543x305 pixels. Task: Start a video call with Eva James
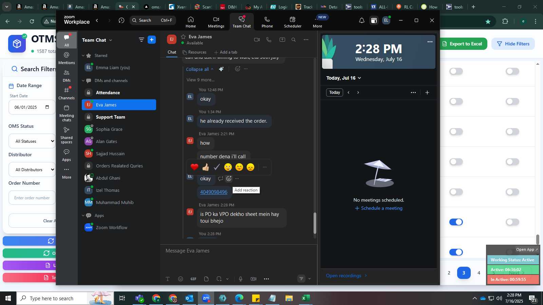pos(257,40)
